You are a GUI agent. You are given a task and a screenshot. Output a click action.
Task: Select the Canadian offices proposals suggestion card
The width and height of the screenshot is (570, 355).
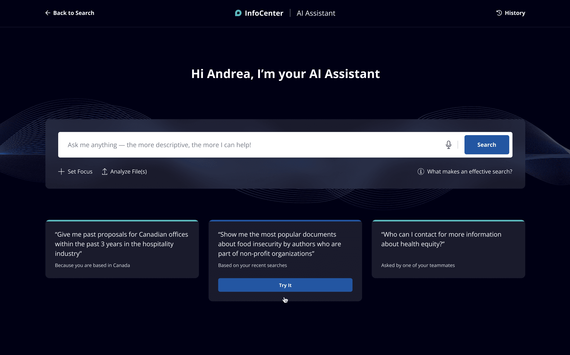tap(122, 249)
